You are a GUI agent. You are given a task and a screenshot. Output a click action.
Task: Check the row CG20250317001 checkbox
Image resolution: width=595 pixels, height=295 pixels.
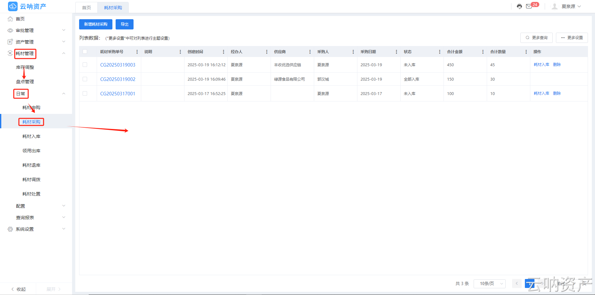tap(85, 93)
